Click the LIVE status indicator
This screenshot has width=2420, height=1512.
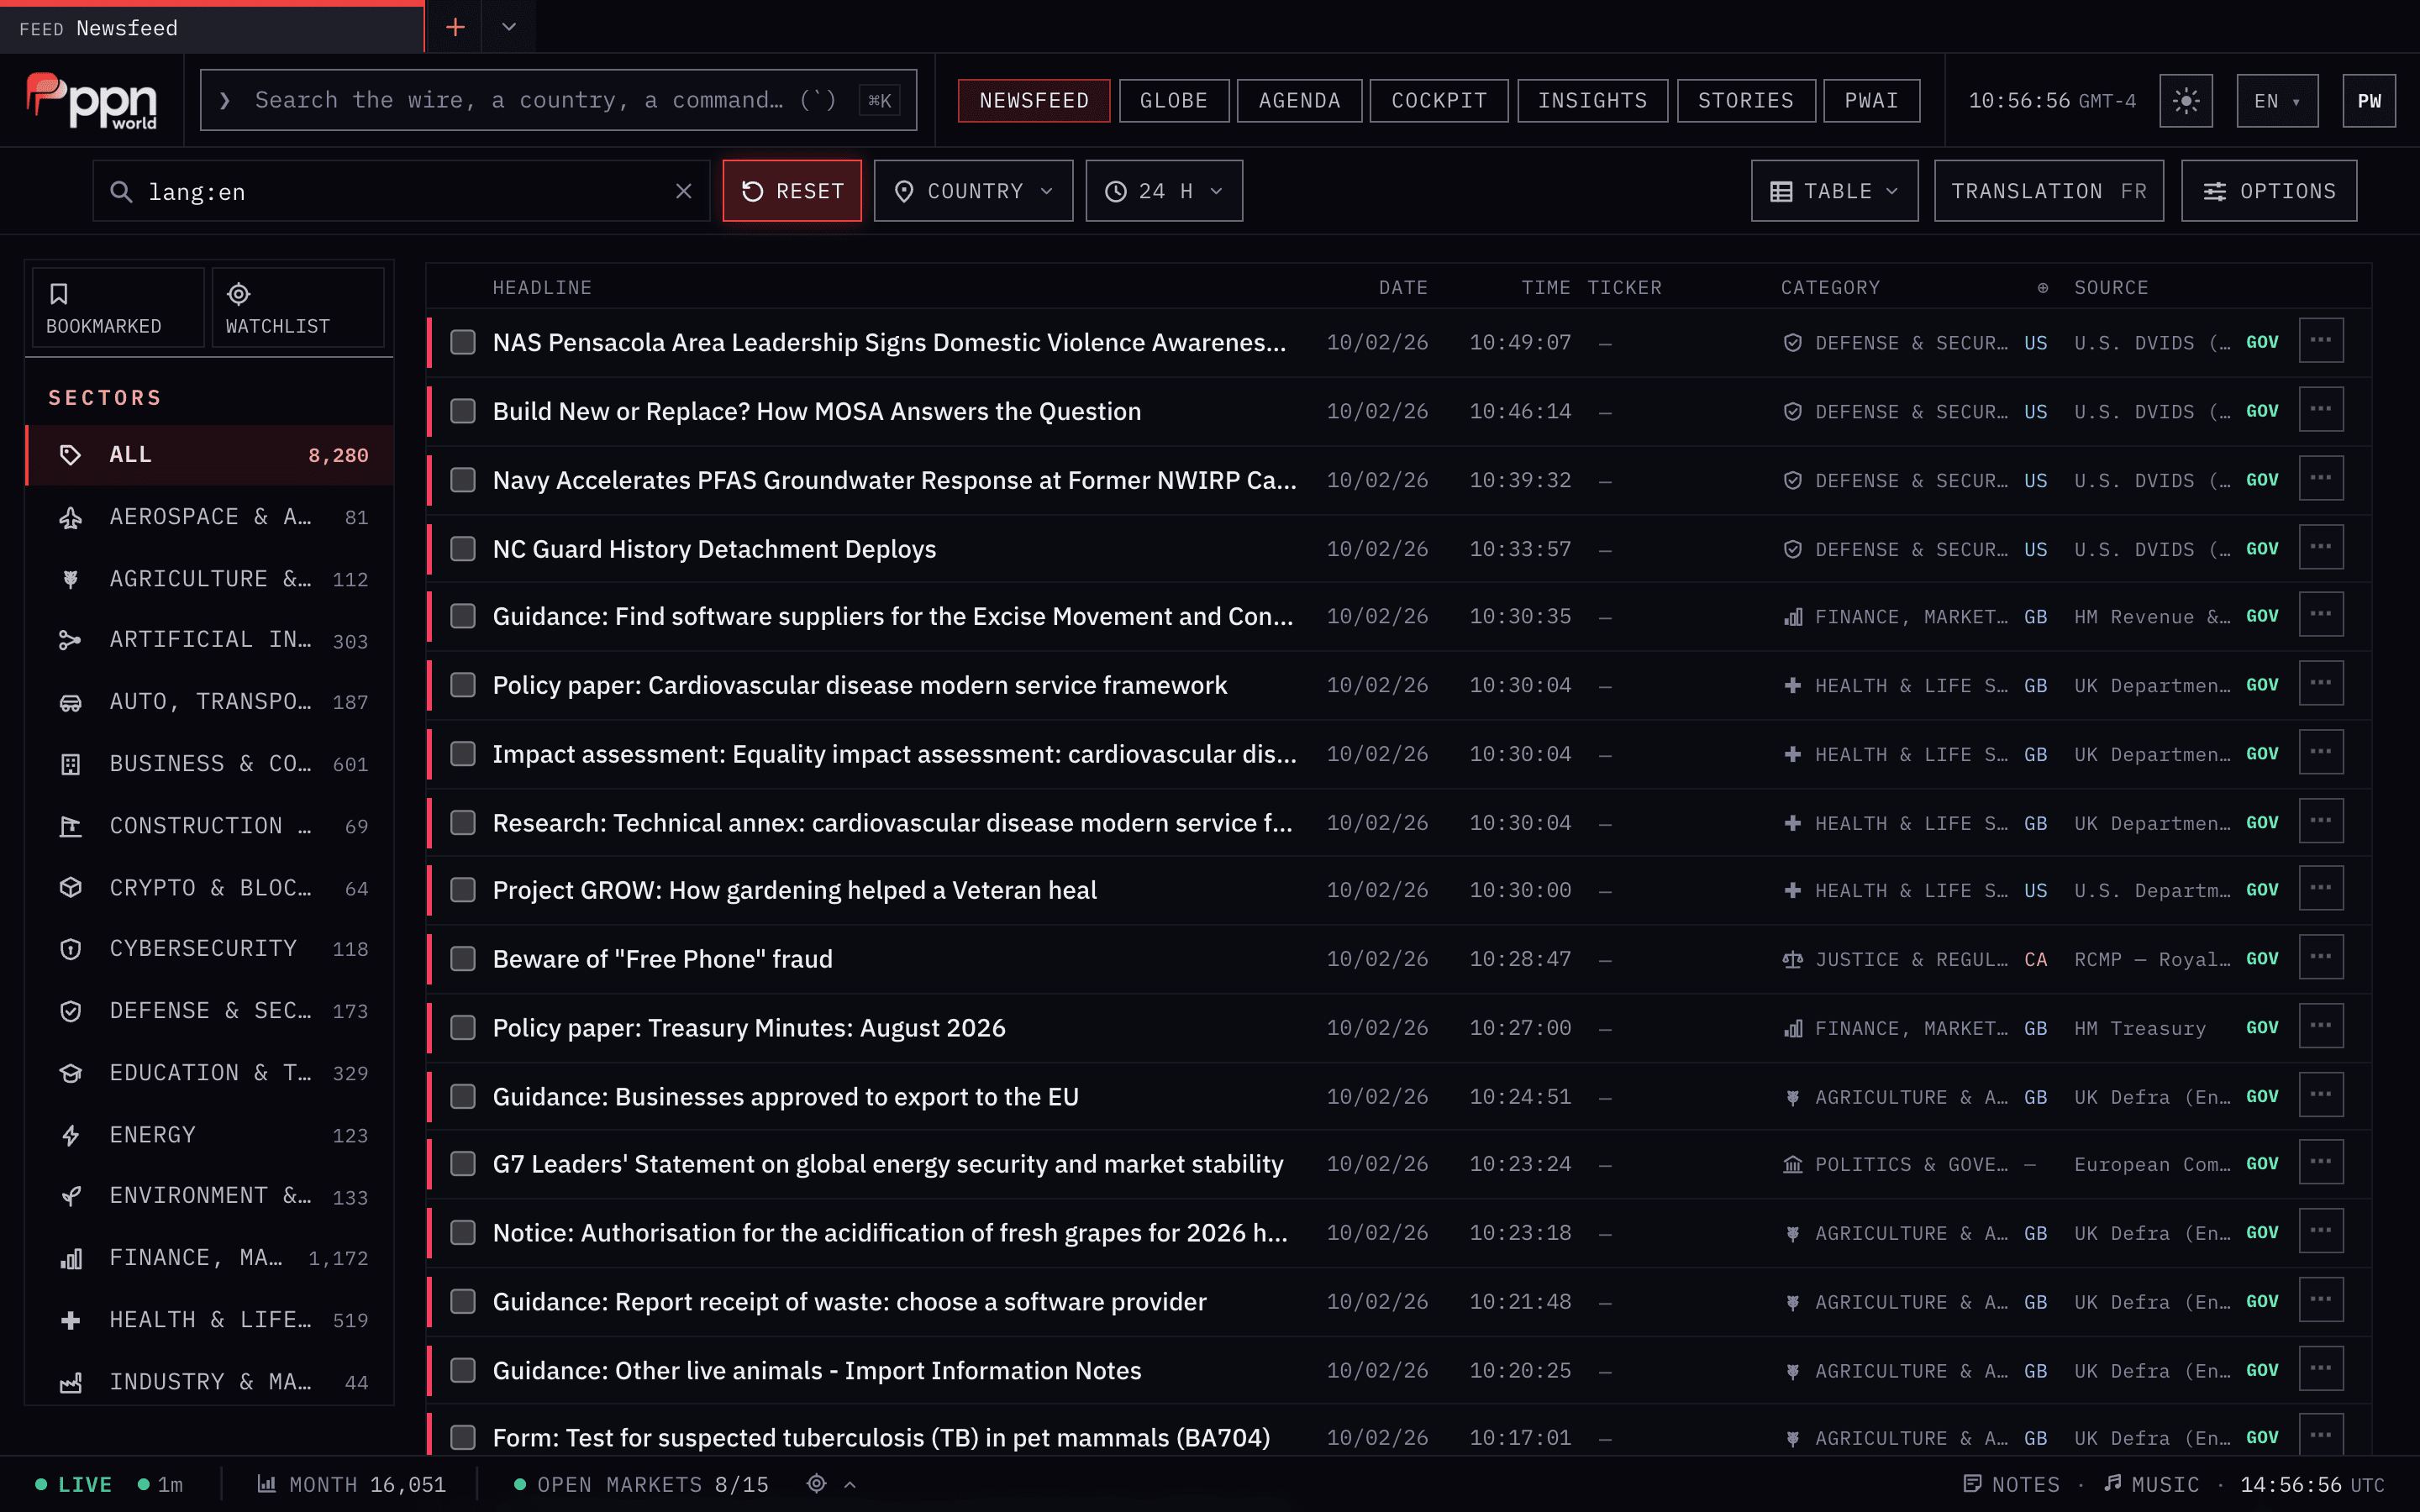74,1484
